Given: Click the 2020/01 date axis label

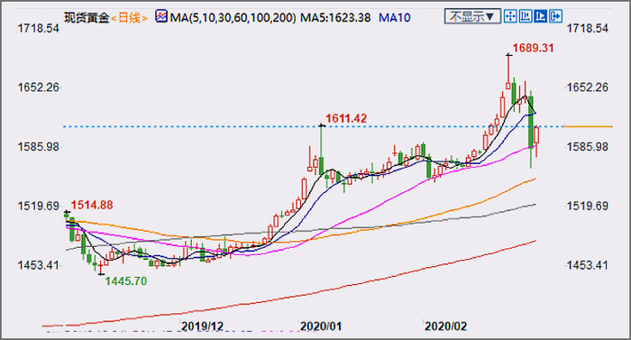Looking at the screenshot, I should 321,326.
